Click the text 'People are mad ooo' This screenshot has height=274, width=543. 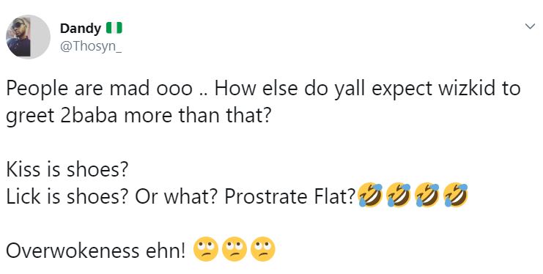click(99, 89)
